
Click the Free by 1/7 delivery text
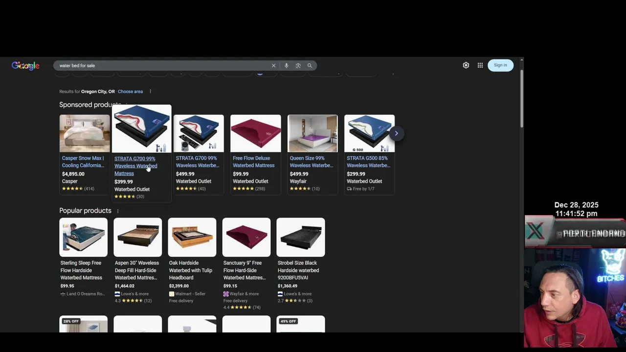363,189
